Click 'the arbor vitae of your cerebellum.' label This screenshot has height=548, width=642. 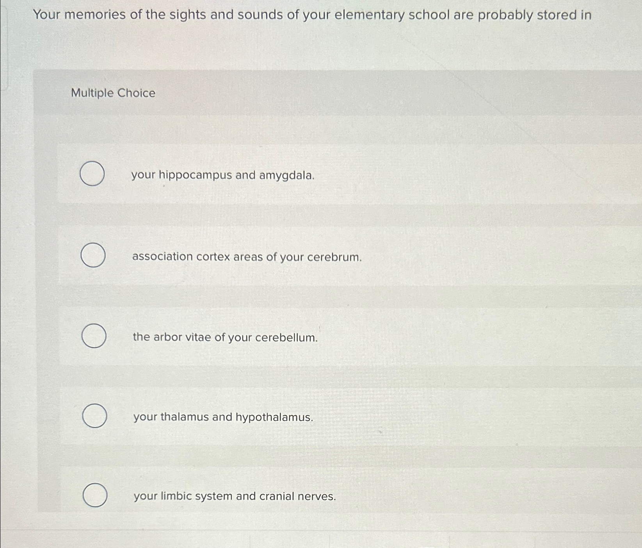point(226,338)
